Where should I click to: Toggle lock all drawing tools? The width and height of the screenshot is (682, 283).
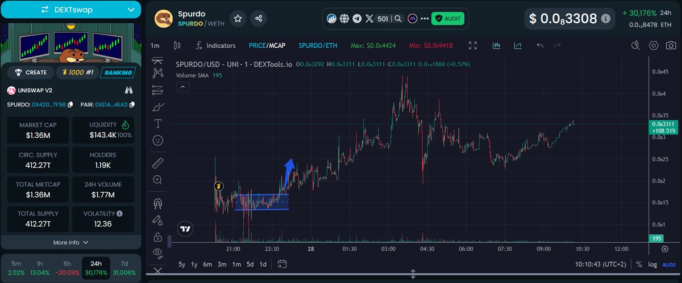tap(158, 236)
